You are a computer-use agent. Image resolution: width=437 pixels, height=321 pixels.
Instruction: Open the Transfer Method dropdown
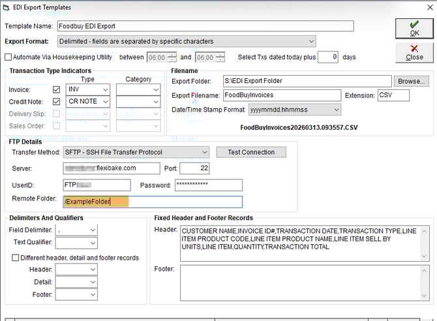point(136,152)
